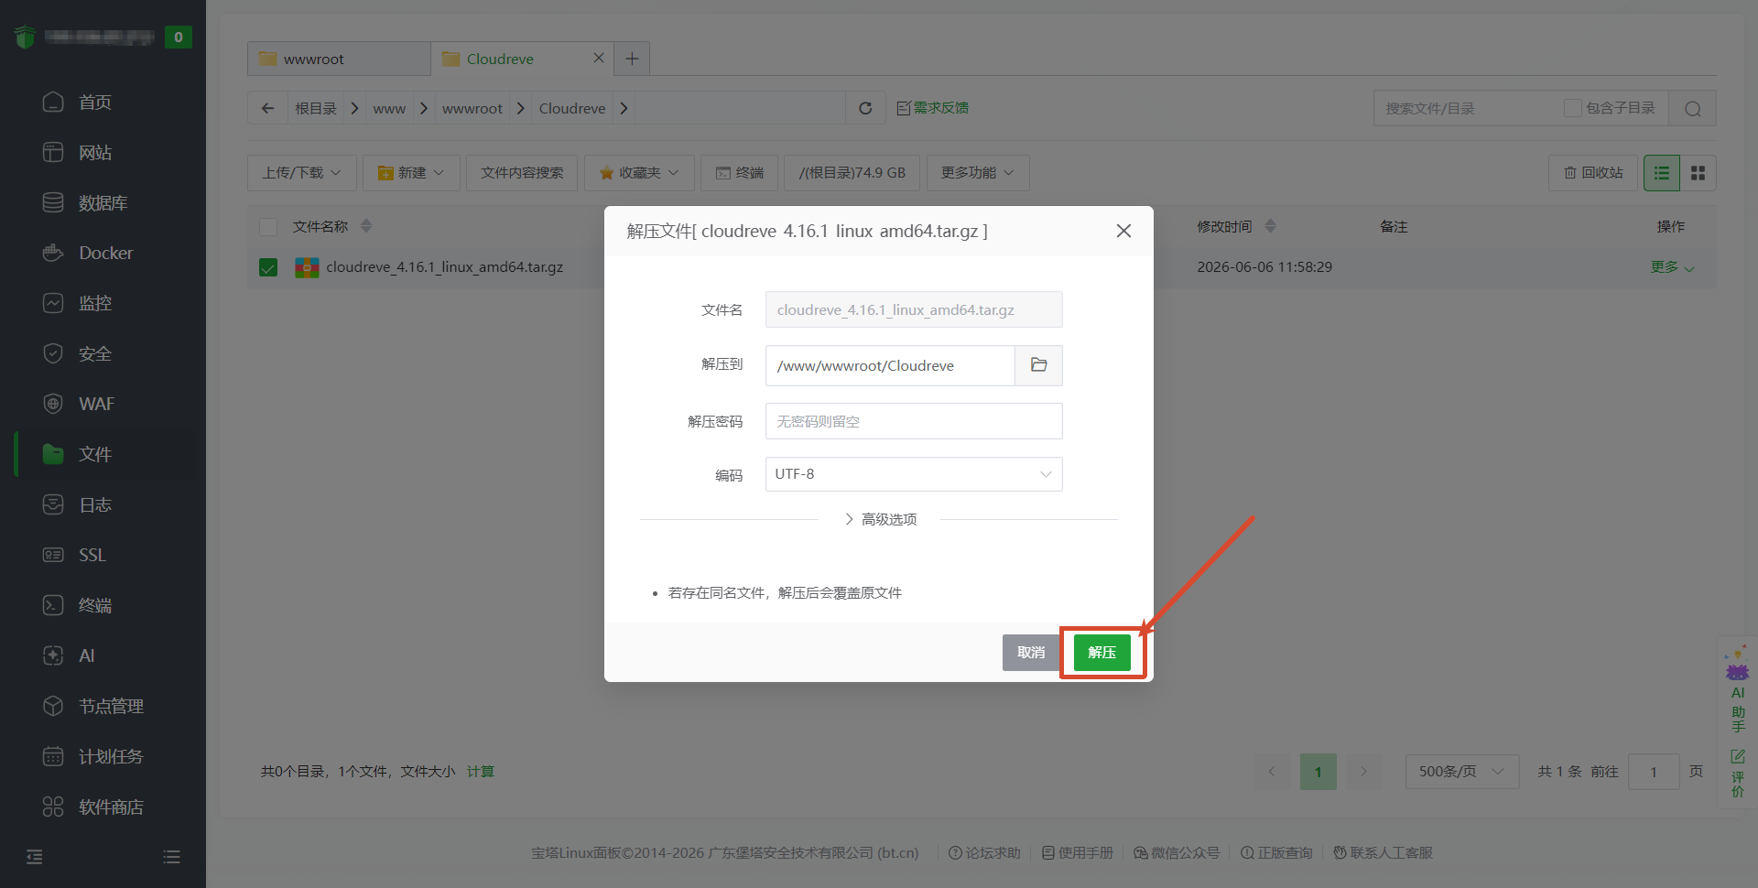Open 计划任务 in the sidebar
The image size is (1758, 888).
coord(111,756)
